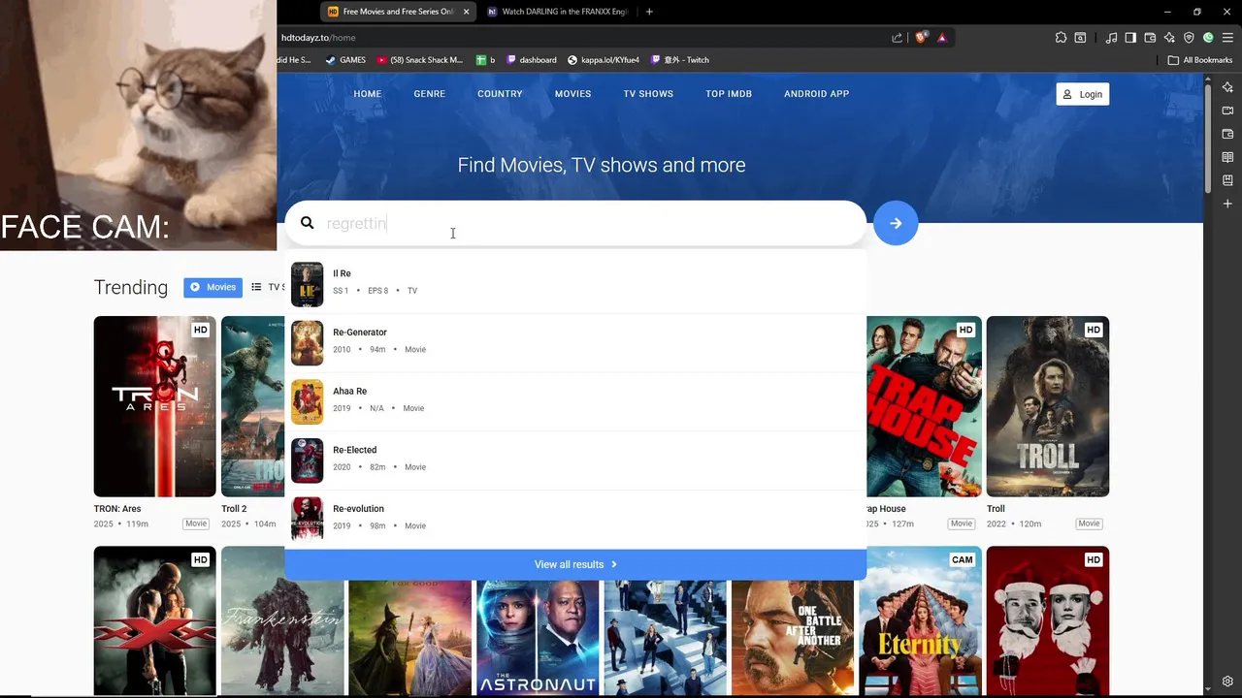This screenshot has width=1242, height=698.
Task: Open the HOME nav item
Action: tap(368, 94)
